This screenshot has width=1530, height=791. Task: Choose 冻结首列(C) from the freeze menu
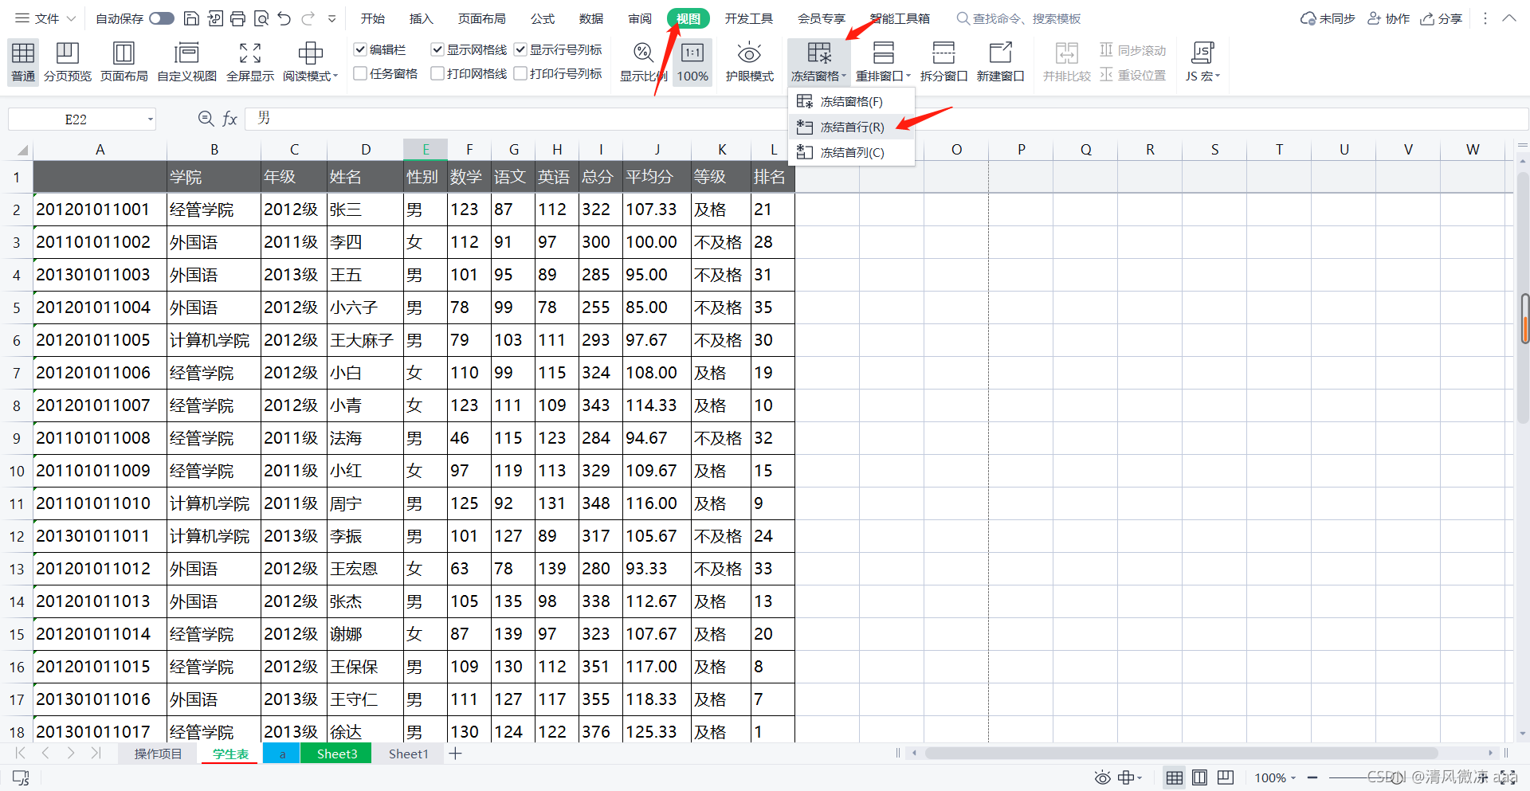[851, 152]
